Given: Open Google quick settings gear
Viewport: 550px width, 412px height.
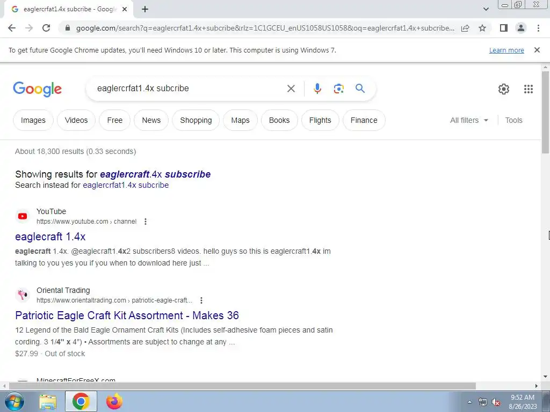Looking at the screenshot, I should pyautogui.click(x=504, y=89).
